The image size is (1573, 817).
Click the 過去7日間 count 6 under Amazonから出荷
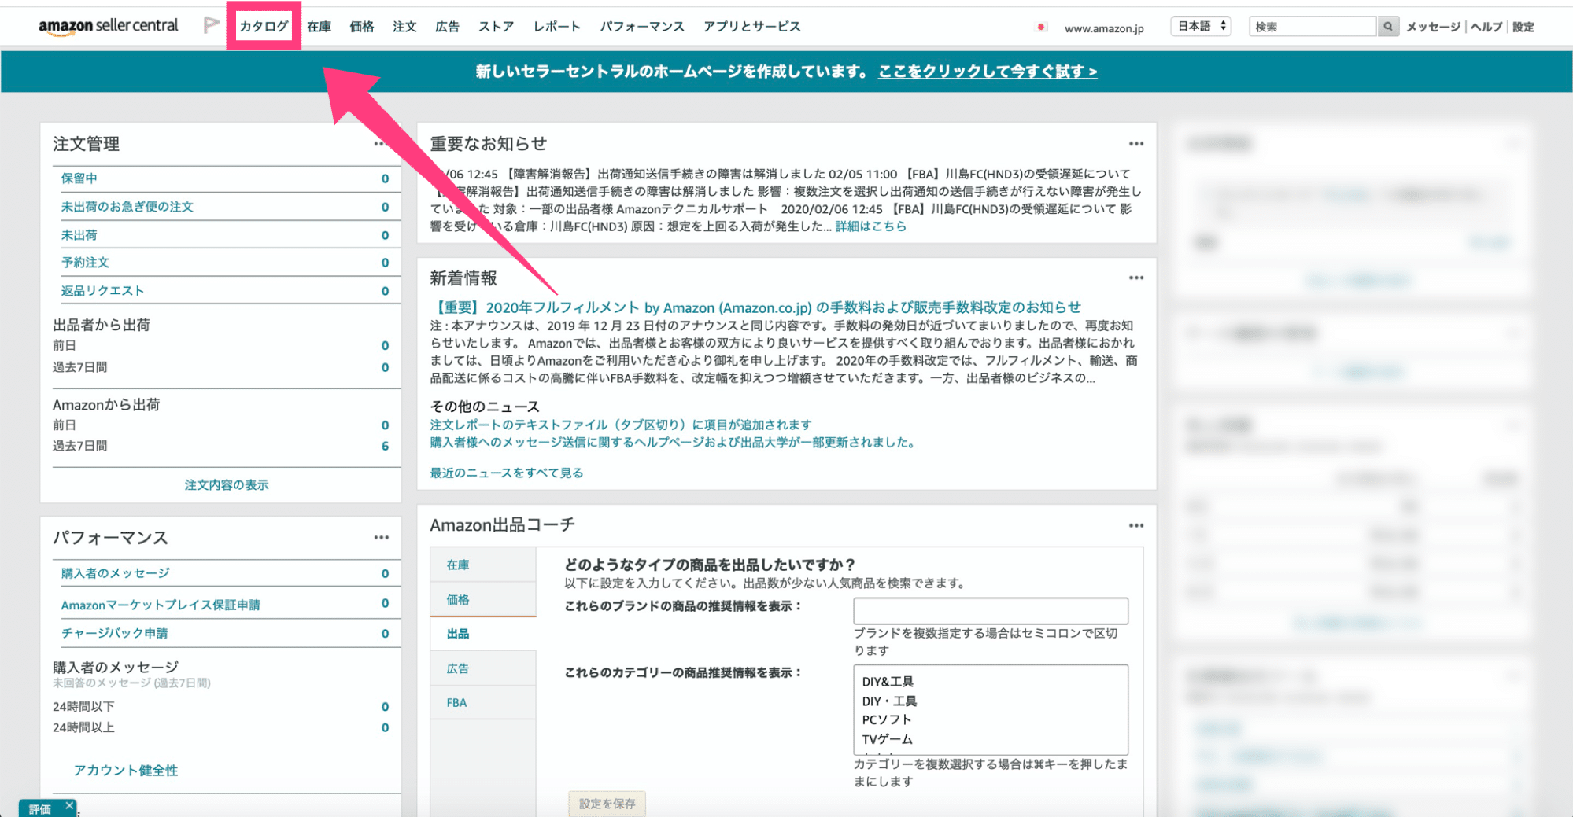(x=385, y=446)
